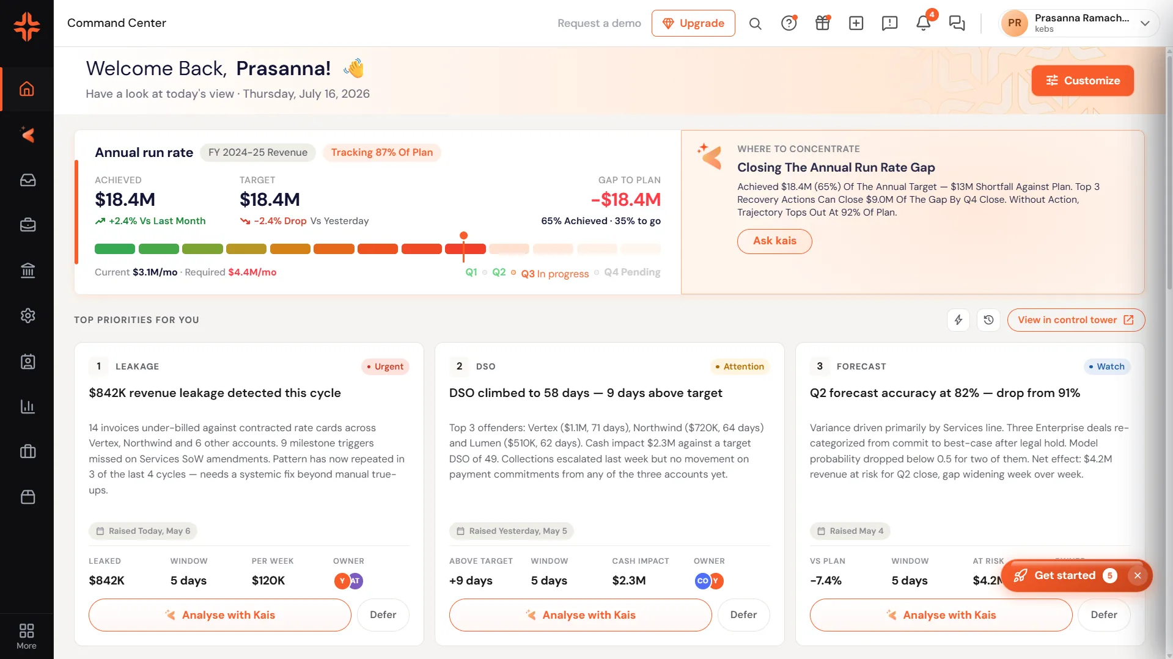Click DSO climbed to 58 days headline
Screen dimensions: 1173x659
pos(586,393)
